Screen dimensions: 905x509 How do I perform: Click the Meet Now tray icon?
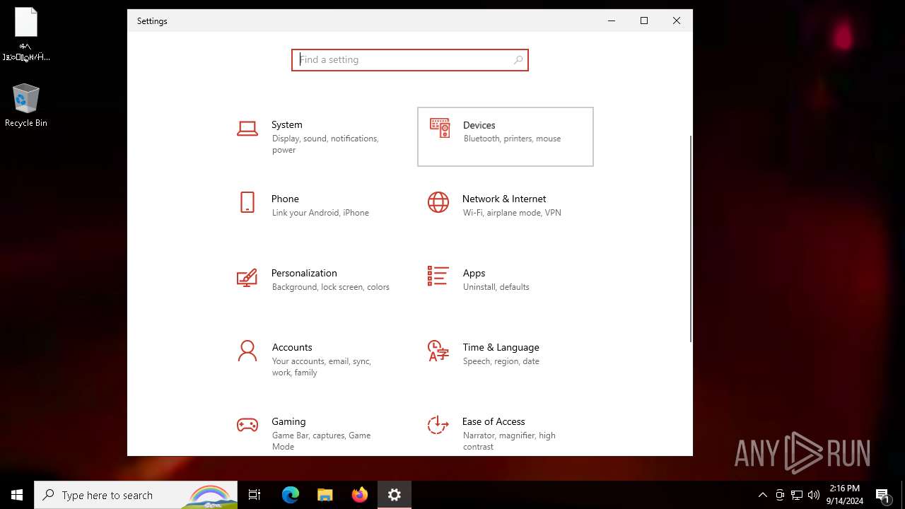[x=780, y=495]
